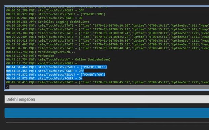Click the wide blue button below the command input
The height and width of the screenshot is (130, 209).
pos(107,113)
